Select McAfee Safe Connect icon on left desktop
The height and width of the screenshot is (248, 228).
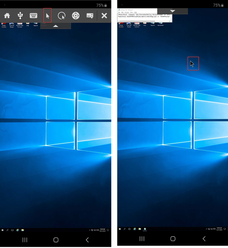(20, 24)
